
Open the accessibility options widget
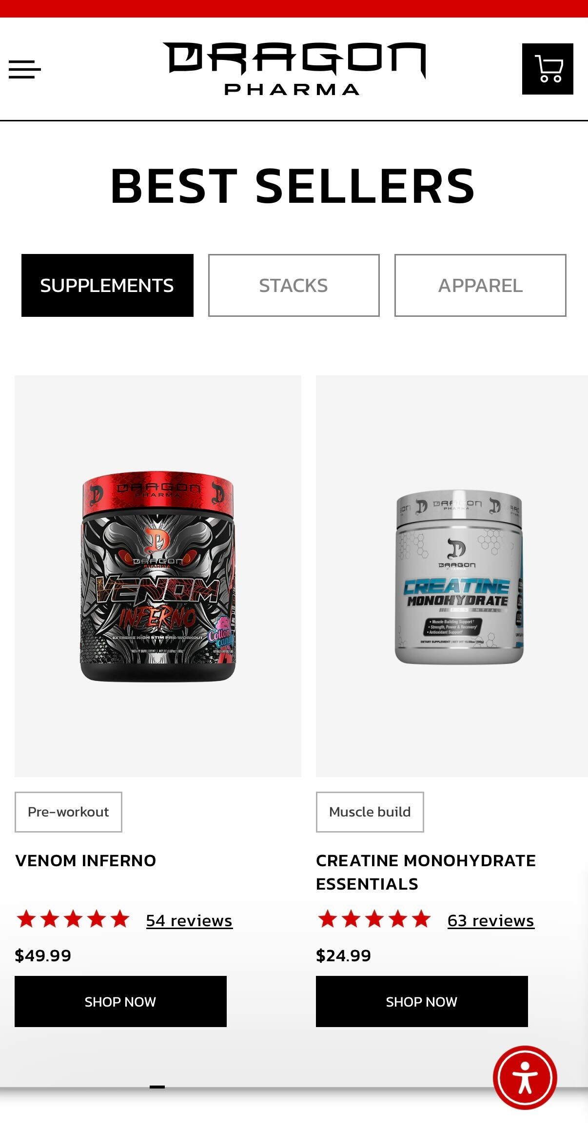(525, 1077)
